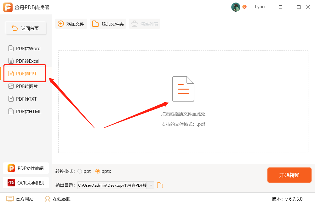Open 在线客服 online support link
Screen dimensions: 315x205
58,199
